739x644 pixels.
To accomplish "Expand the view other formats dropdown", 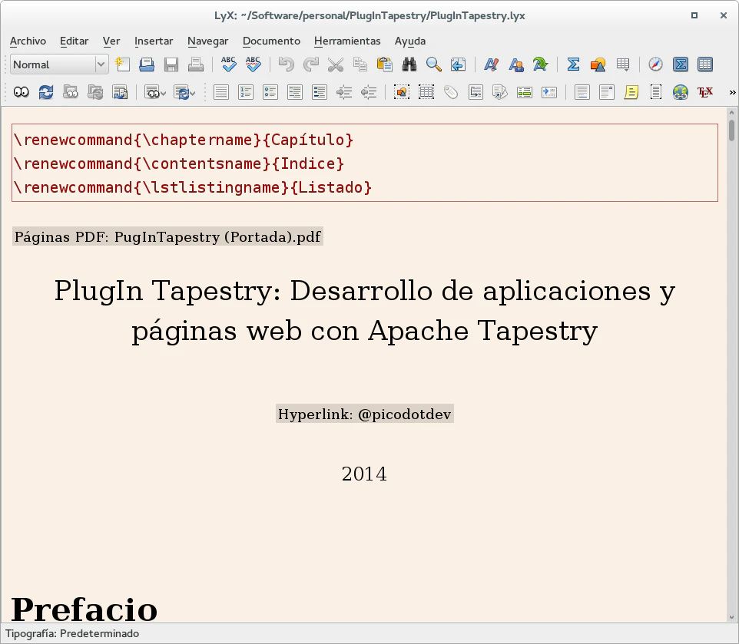I will (x=155, y=92).
